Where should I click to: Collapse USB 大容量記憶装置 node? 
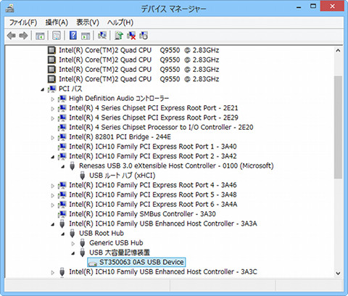(73, 253)
